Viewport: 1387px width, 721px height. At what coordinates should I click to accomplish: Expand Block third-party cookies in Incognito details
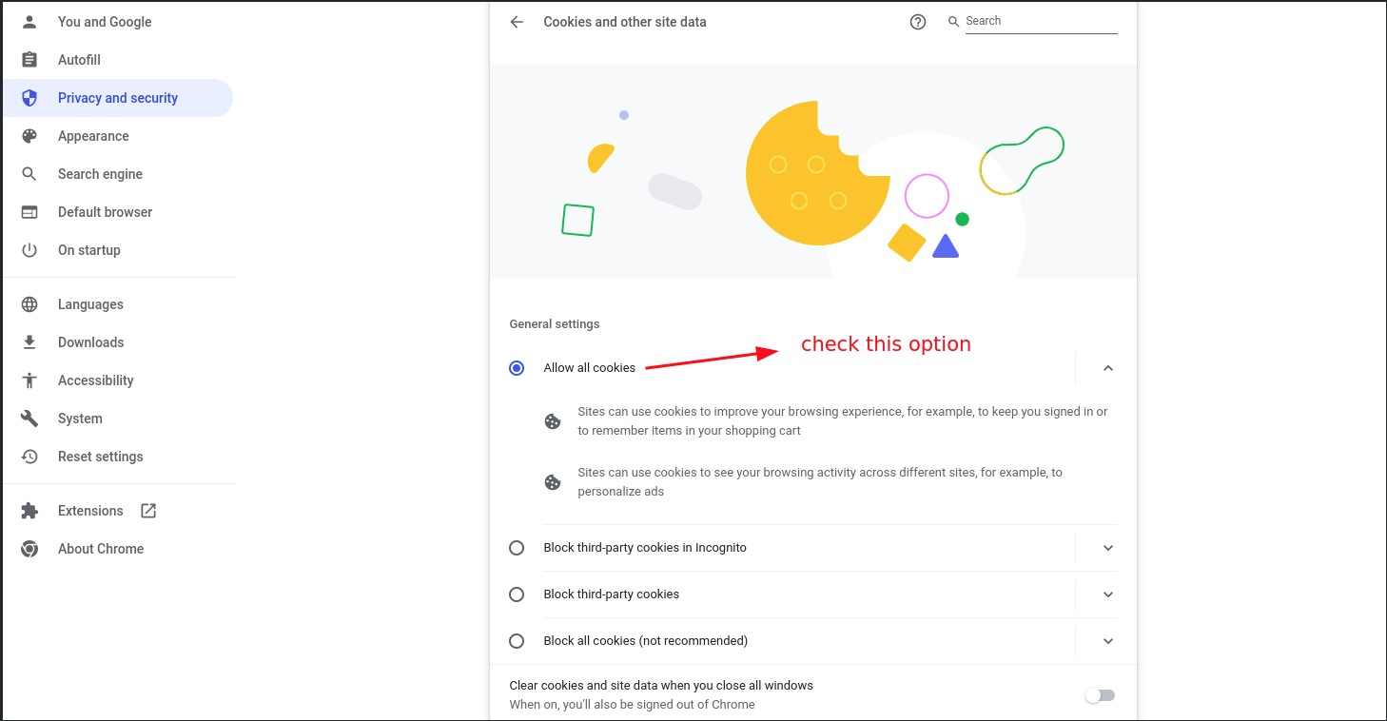pyautogui.click(x=1107, y=548)
